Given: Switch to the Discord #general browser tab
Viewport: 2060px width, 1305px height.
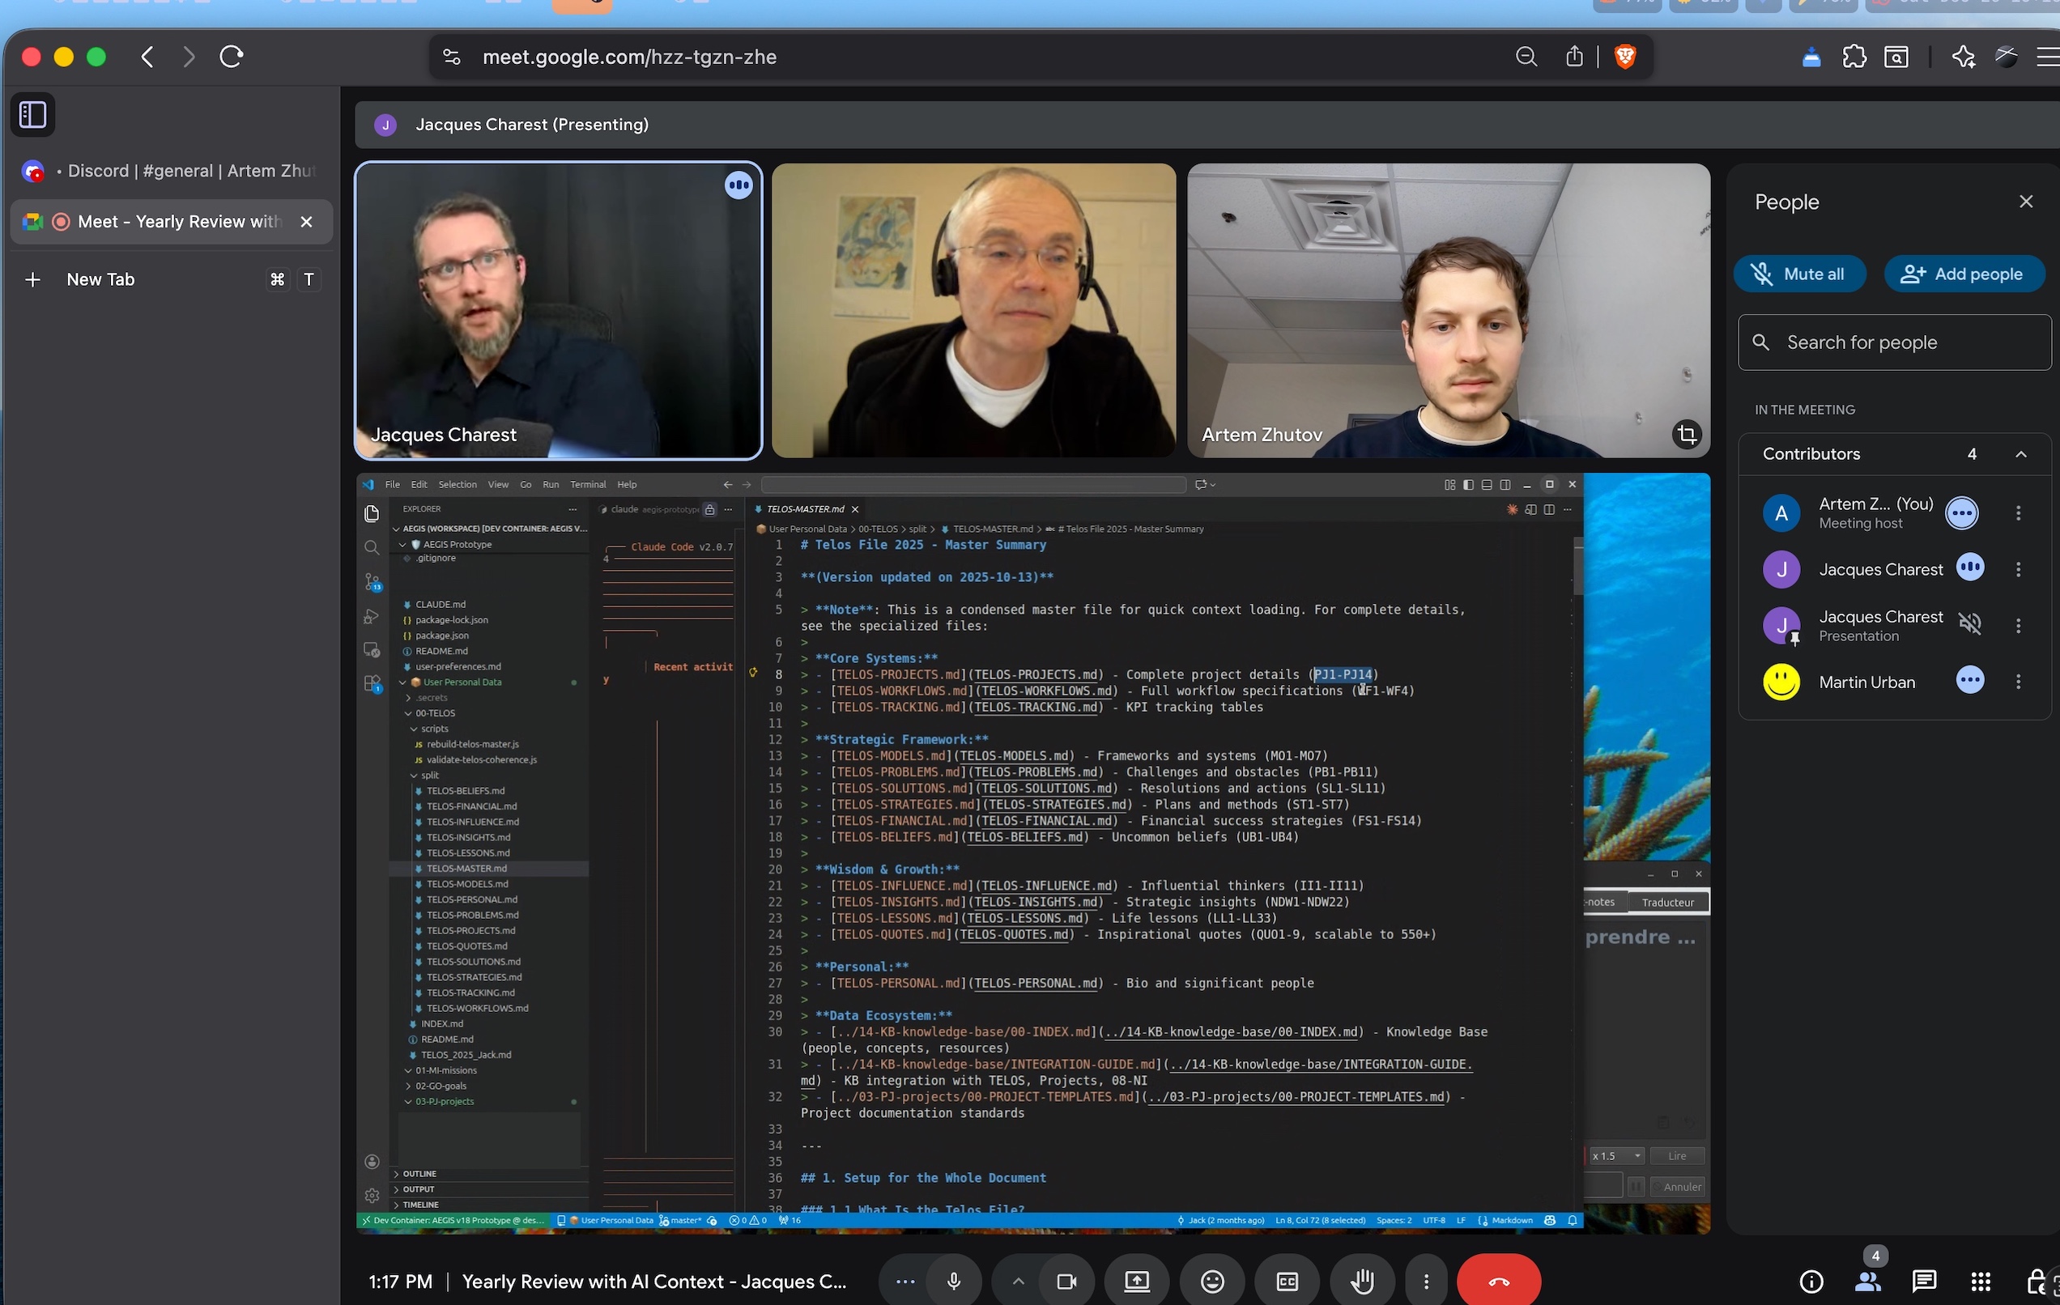Looking at the screenshot, I should pyautogui.click(x=171, y=170).
